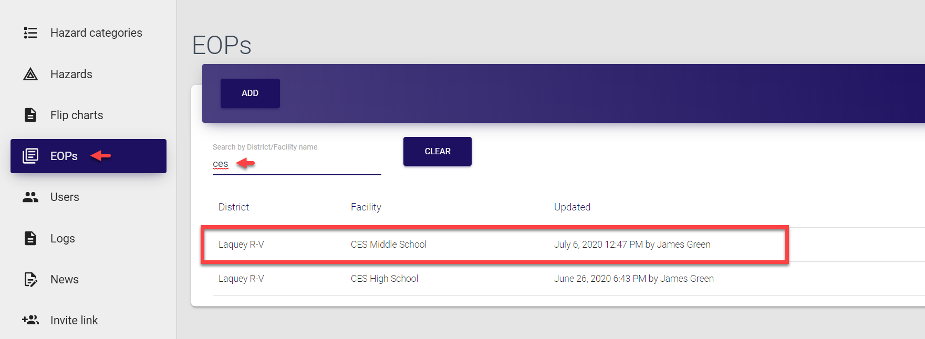This screenshot has height=339, width=925.
Task: Click the Updated column header
Action: 572,207
